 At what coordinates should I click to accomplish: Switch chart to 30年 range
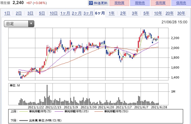[x=181, y=13]
